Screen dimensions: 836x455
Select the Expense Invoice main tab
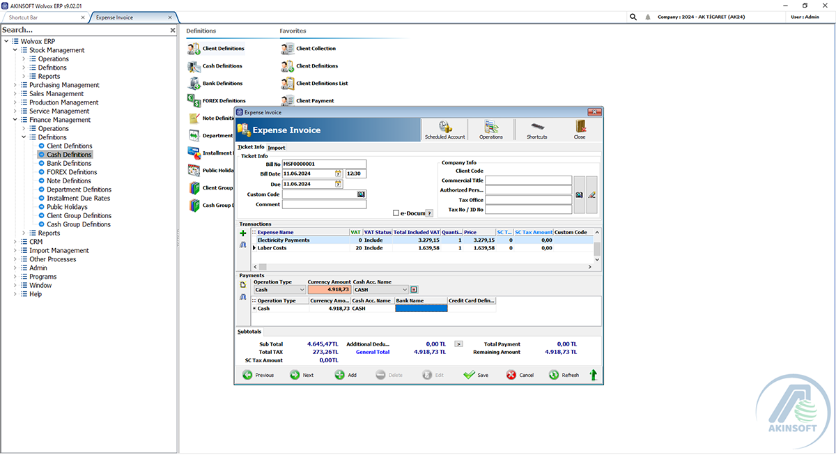pos(132,17)
